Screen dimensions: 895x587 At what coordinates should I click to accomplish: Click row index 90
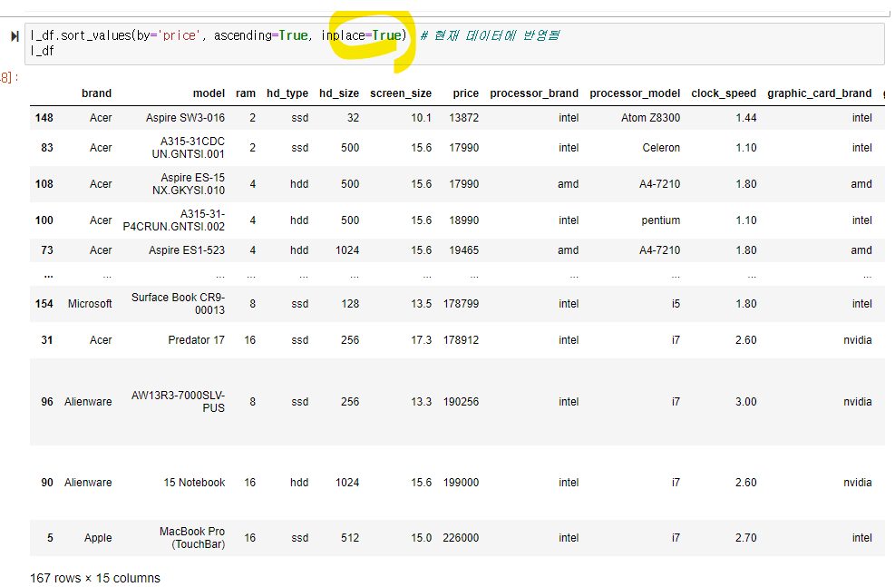(x=47, y=483)
